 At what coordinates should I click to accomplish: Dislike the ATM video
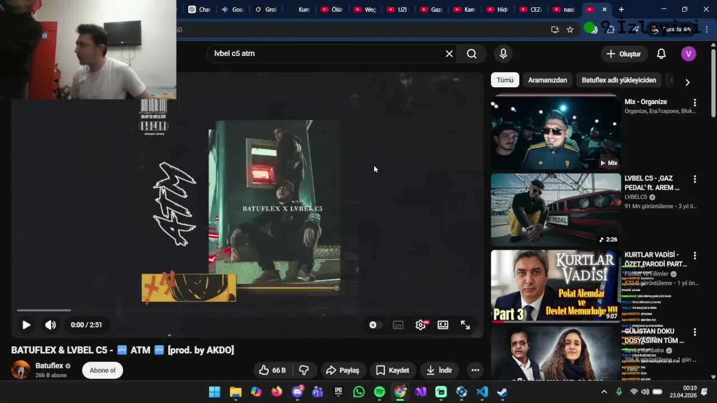point(304,370)
